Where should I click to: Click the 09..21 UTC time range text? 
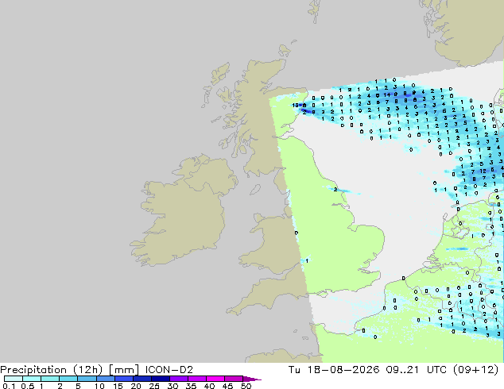[x=416, y=370]
